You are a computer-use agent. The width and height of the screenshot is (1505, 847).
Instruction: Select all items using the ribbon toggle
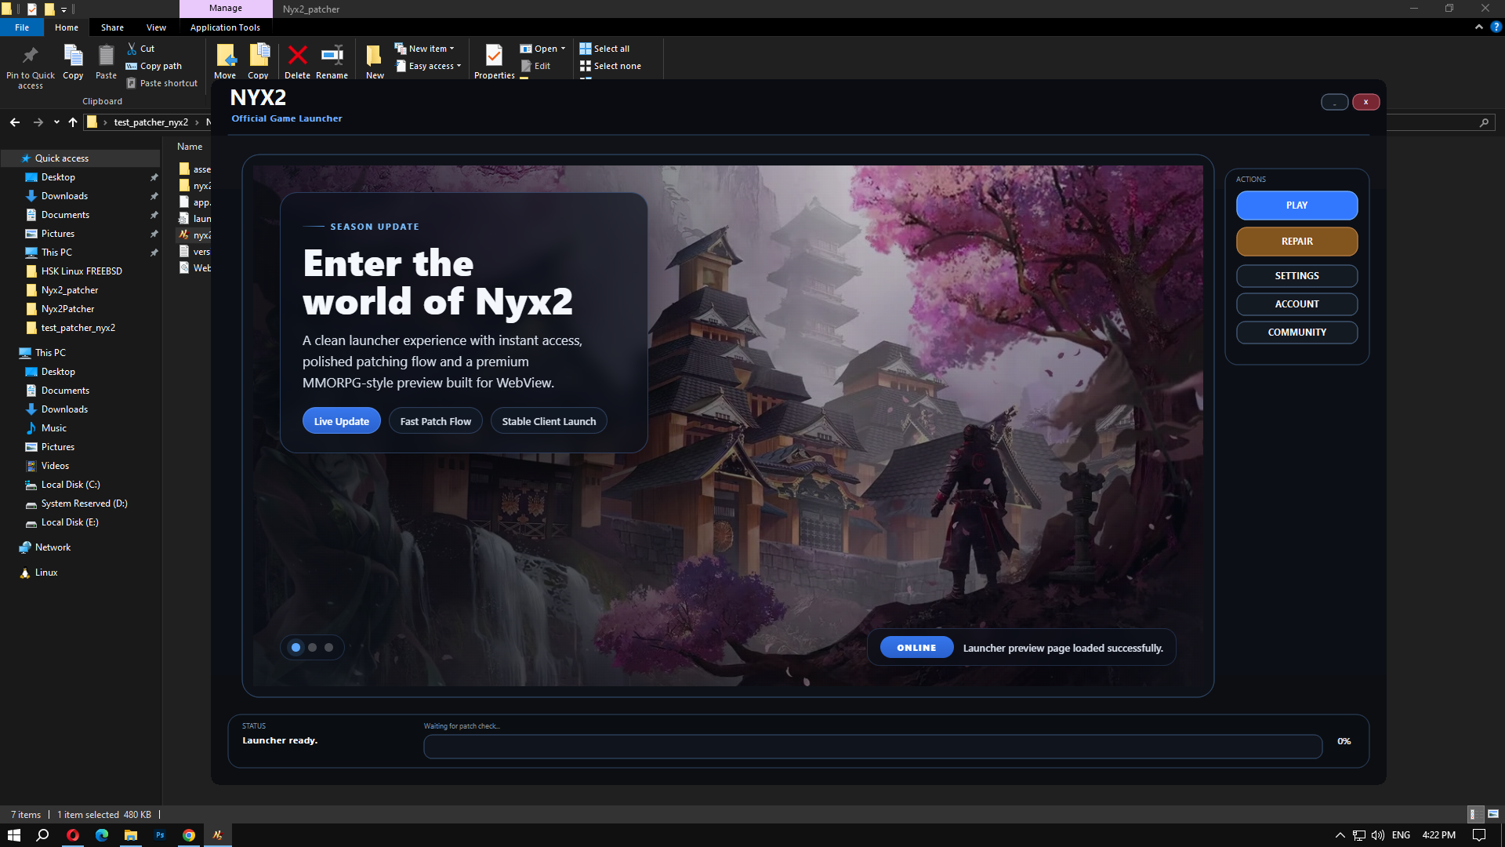pos(605,48)
